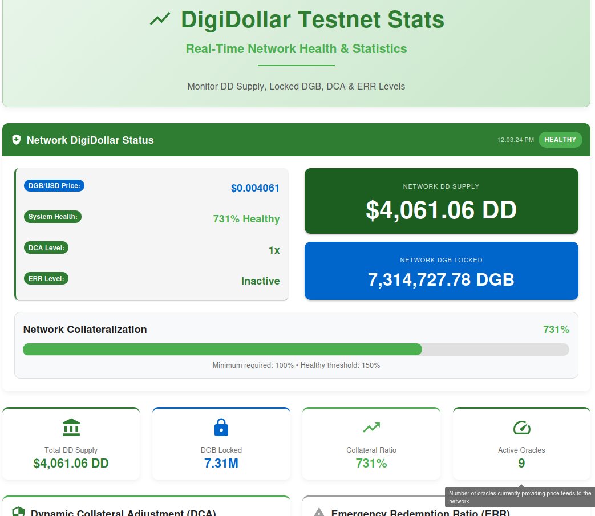
Task: Click the leaf icon beside Dynamic Collateral Adjustment
Action: pyautogui.click(x=17, y=511)
